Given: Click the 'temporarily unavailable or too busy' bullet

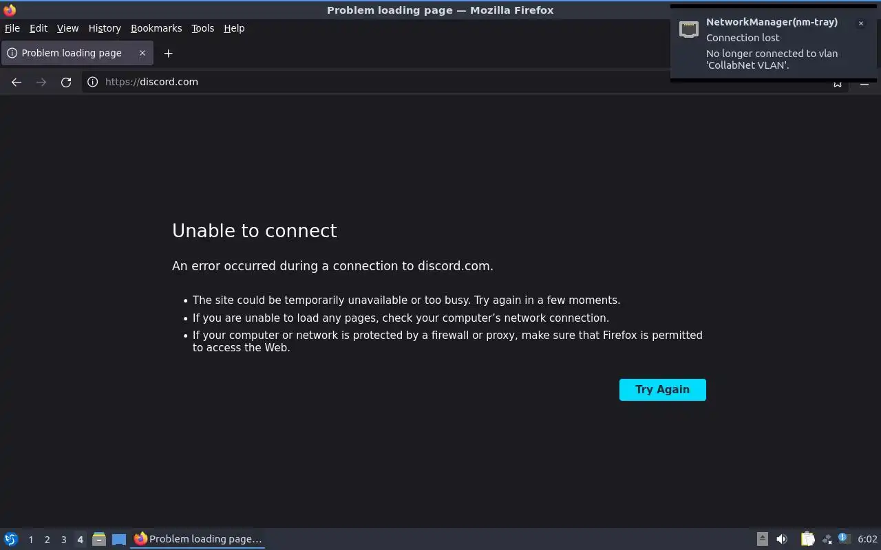Looking at the screenshot, I should 406,300.
